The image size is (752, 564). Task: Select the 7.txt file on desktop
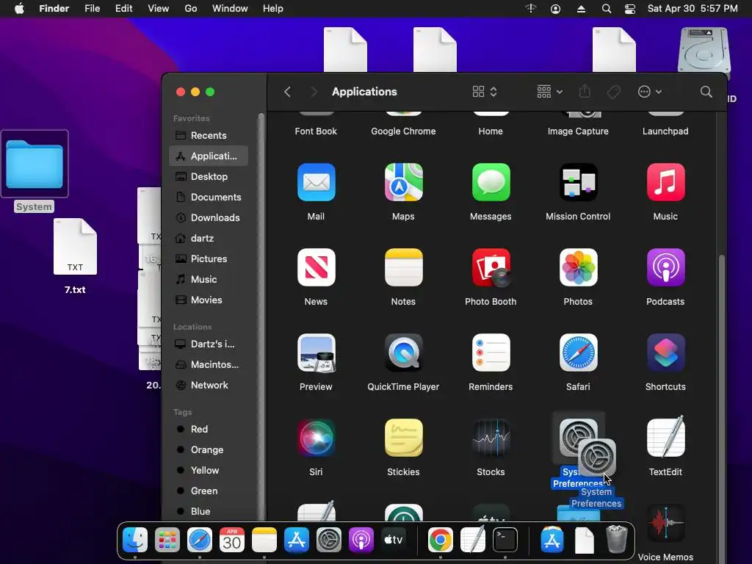click(76, 247)
